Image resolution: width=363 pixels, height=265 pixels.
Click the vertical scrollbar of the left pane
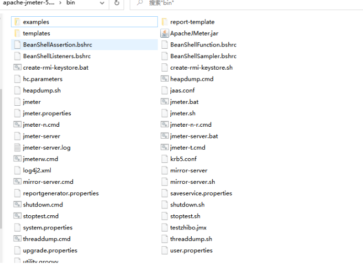click(x=1, y=159)
